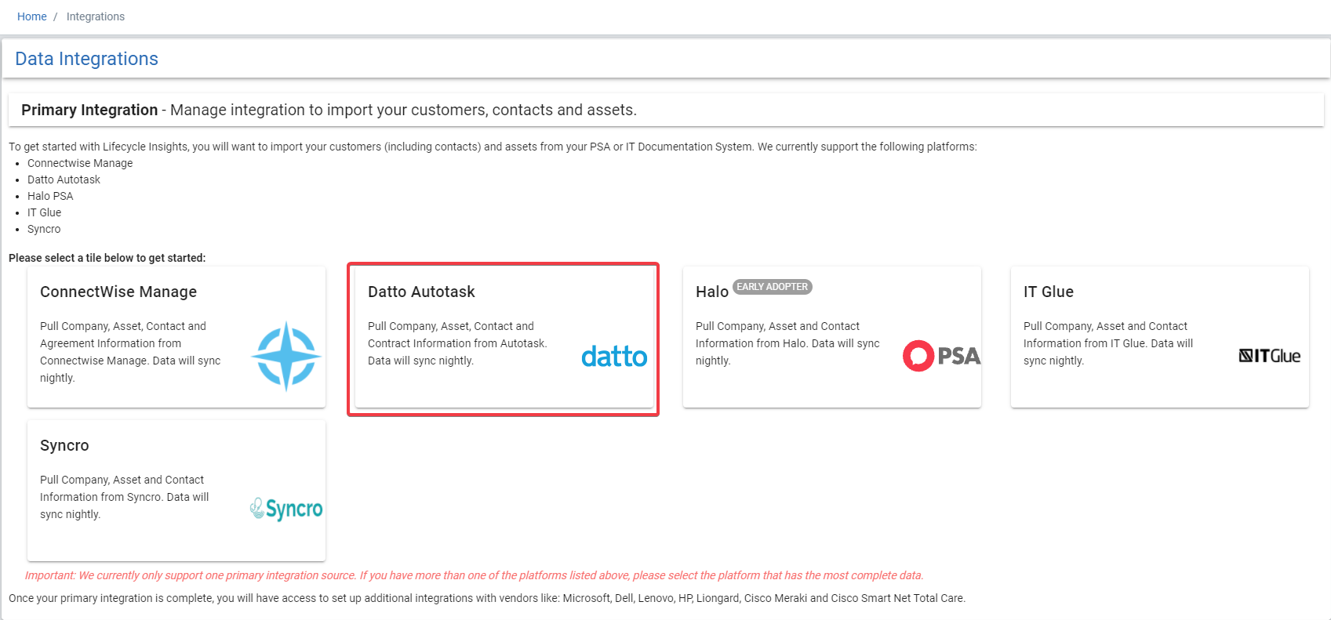Click the Datto Autotask tile title text
The image size is (1331, 620).
pos(421,292)
